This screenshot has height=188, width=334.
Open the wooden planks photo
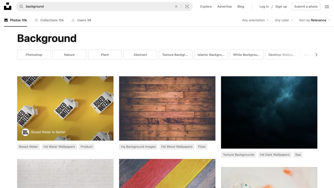[167, 108]
